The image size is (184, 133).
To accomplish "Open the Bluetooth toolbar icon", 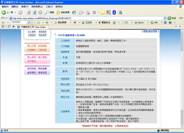I will (x=114, y=12).
